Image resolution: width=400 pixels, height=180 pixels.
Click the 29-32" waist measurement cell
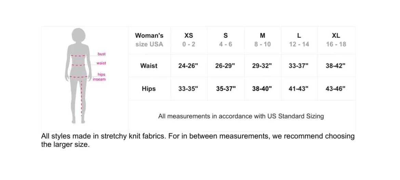pyautogui.click(x=262, y=66)
